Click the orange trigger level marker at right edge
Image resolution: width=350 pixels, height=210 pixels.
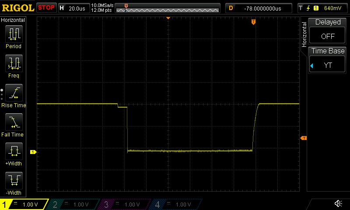point(303,138)
